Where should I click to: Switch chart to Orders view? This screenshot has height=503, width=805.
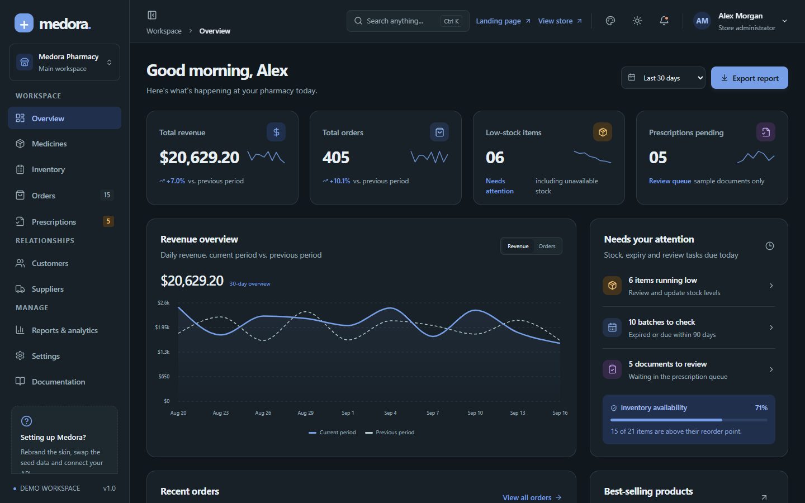tap(547, 246)
